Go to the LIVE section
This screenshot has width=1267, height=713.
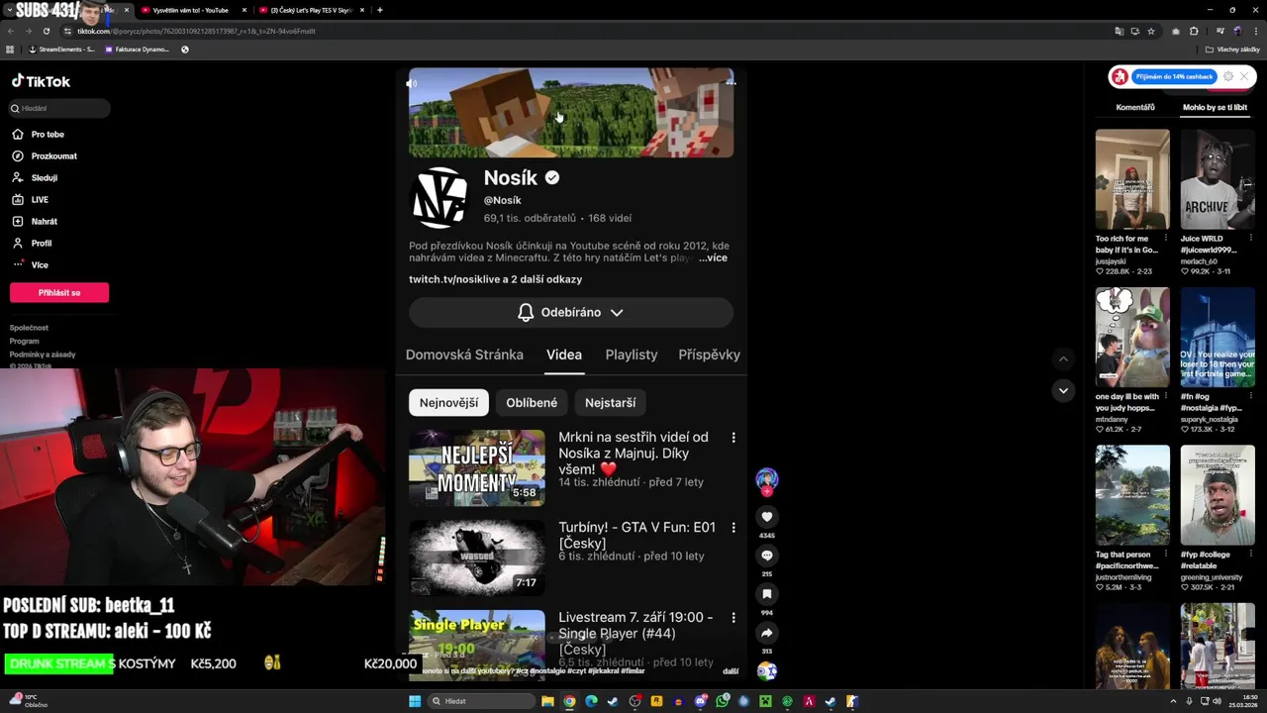[x=31, y=200]
